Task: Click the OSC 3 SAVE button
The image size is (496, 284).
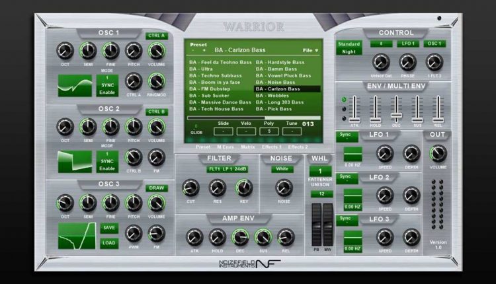Action: 109,228
